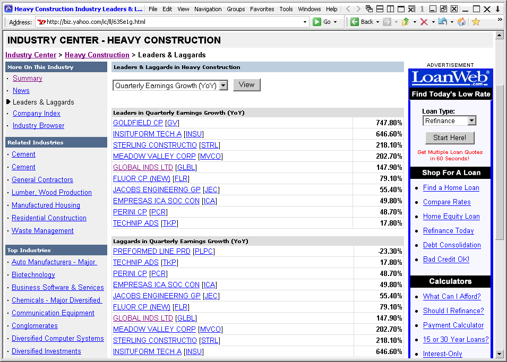This screenshot has height=362, width=507.
Task: Open the Back button dropdown arrow
Action: [377, 22]
